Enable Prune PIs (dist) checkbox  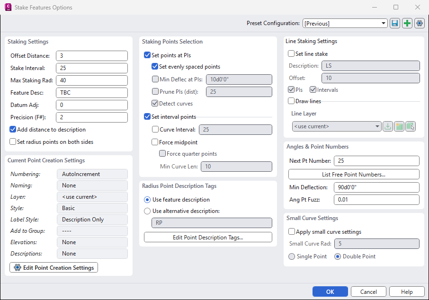pos(155,91)
